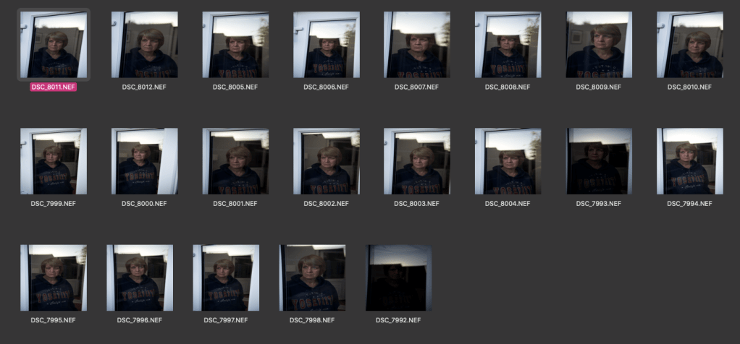Screen dimensions: 740x344
Task: Select the underexposed DSC_7992.NEF thumbnail
Action: pos(399,278)
